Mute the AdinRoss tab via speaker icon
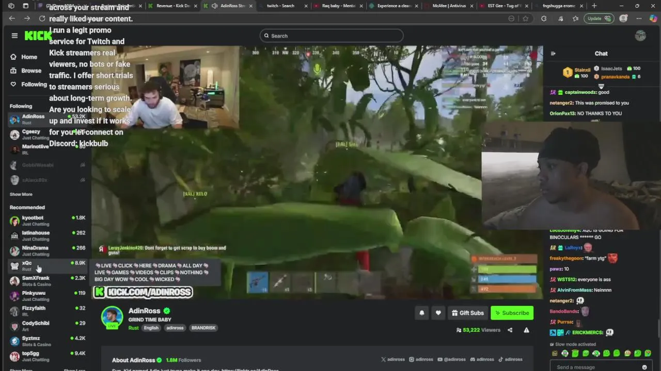661x371 pixels. pos(214,6)
